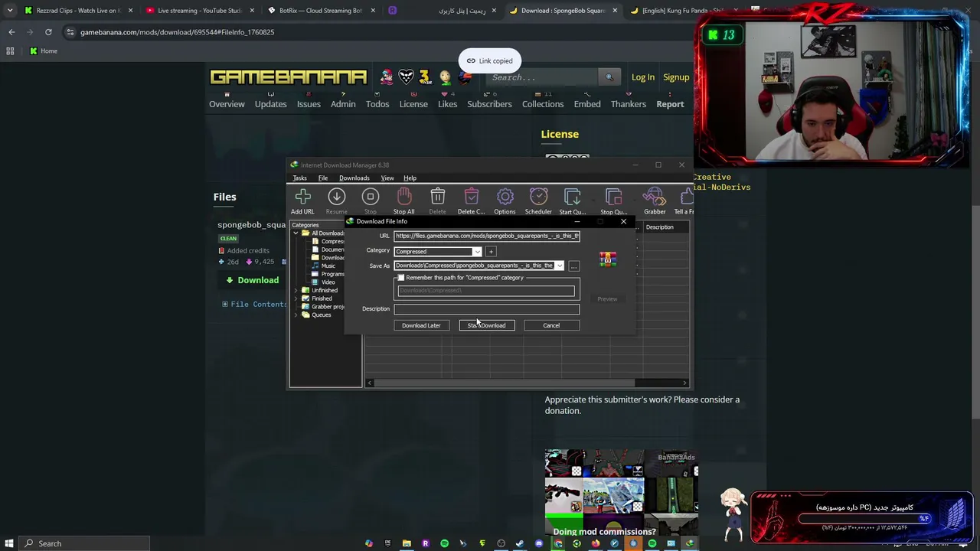
Task: Click the Stop download icon
Action: pos(370,197)
